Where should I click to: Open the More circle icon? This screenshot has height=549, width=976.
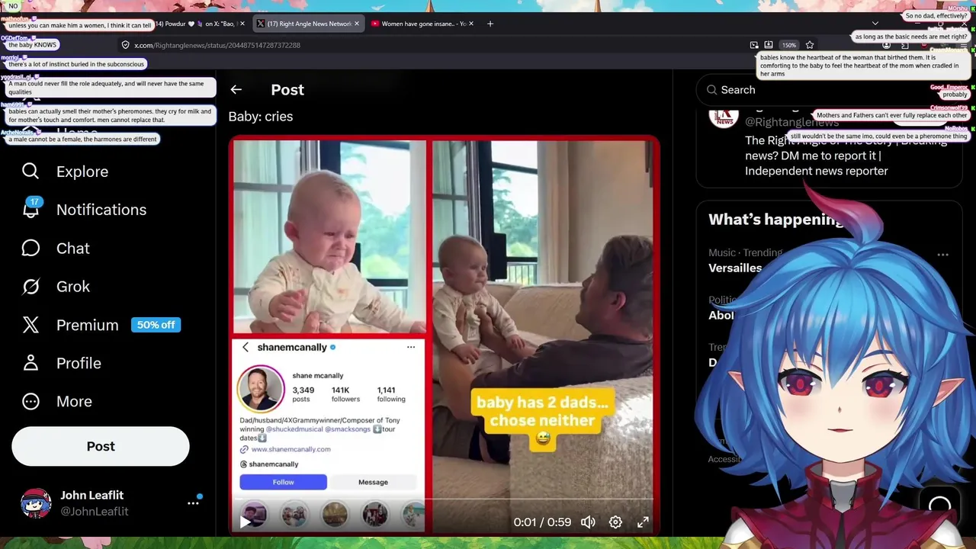[30, 401]
